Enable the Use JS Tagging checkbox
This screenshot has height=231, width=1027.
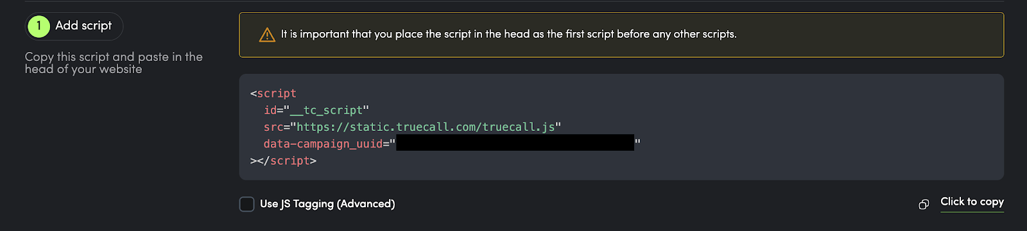point(247,204)
